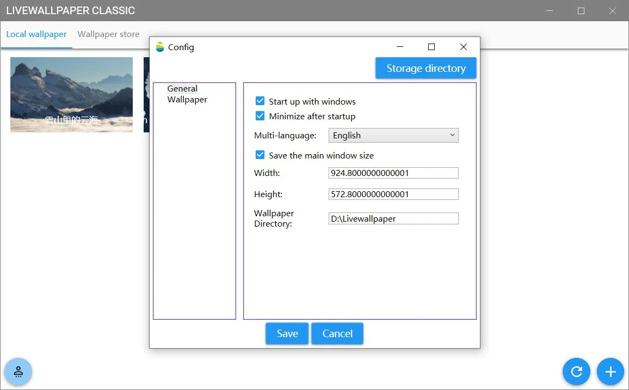Disable Save the main window size
The width and height of the screenshot is (629, 390).
pyautogui.click(x=260, y=155)
